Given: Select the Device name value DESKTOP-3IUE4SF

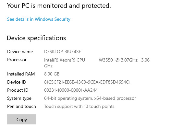Looking at the screenshot, I should pos(63,52).
